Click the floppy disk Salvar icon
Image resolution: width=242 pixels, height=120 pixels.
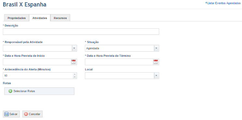pos(6,114)
